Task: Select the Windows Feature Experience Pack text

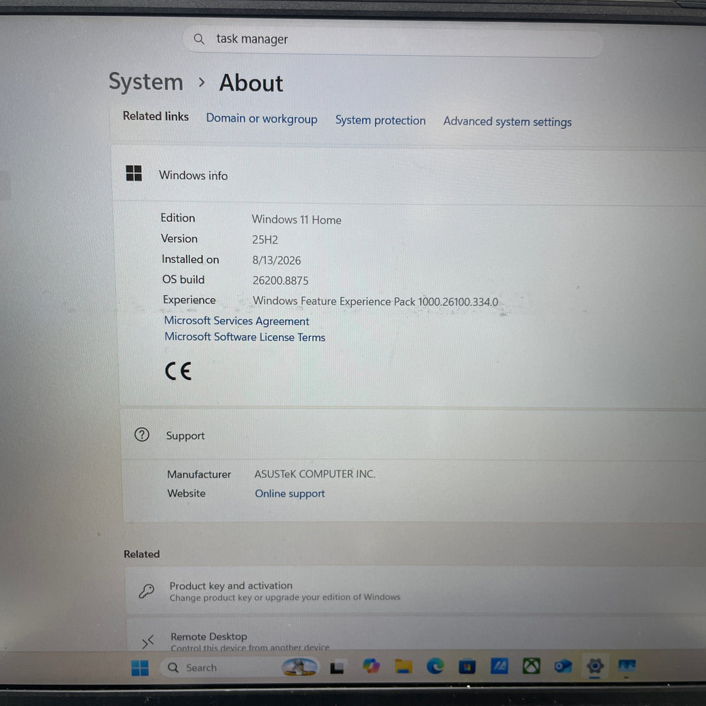Action: [x=375, y=301]
